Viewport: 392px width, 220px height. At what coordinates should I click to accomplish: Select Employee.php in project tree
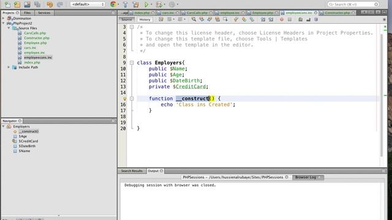point(35,43)
